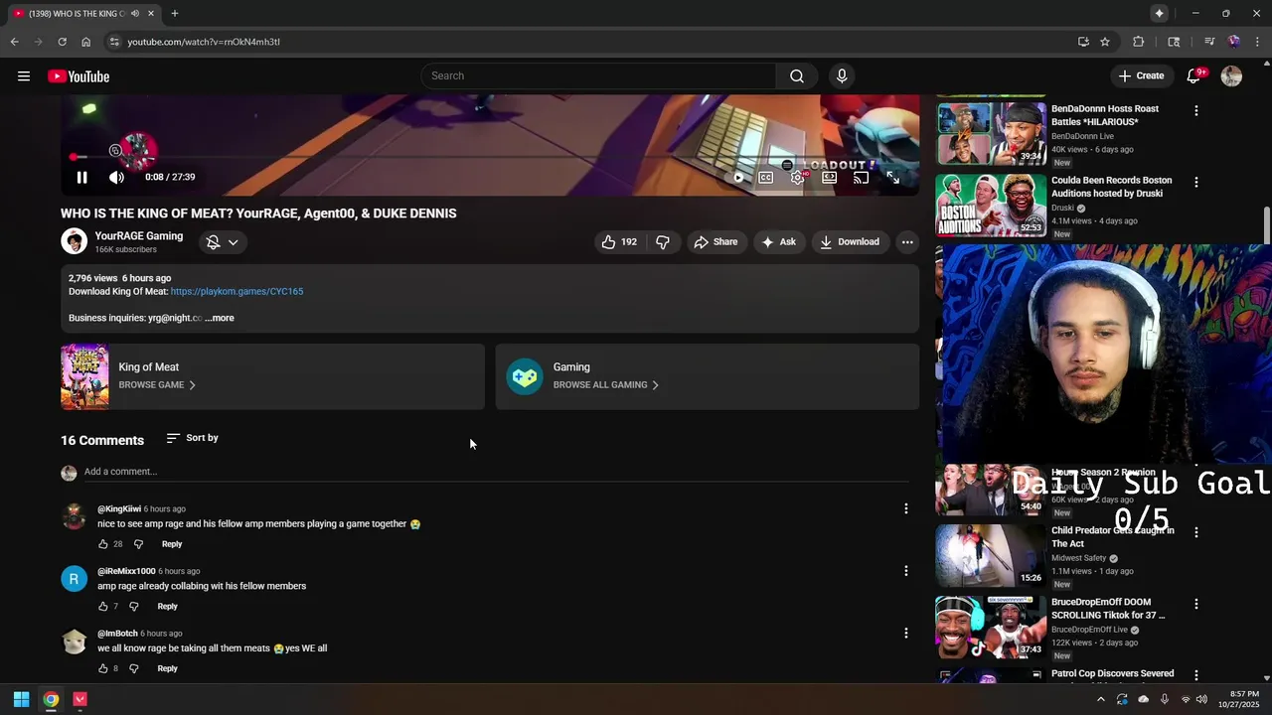Open the Windows Start menu

pos(21,699)
